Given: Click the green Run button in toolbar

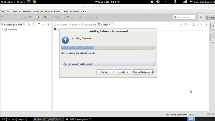Looking at the screenshot, I should tap(38, 17).
